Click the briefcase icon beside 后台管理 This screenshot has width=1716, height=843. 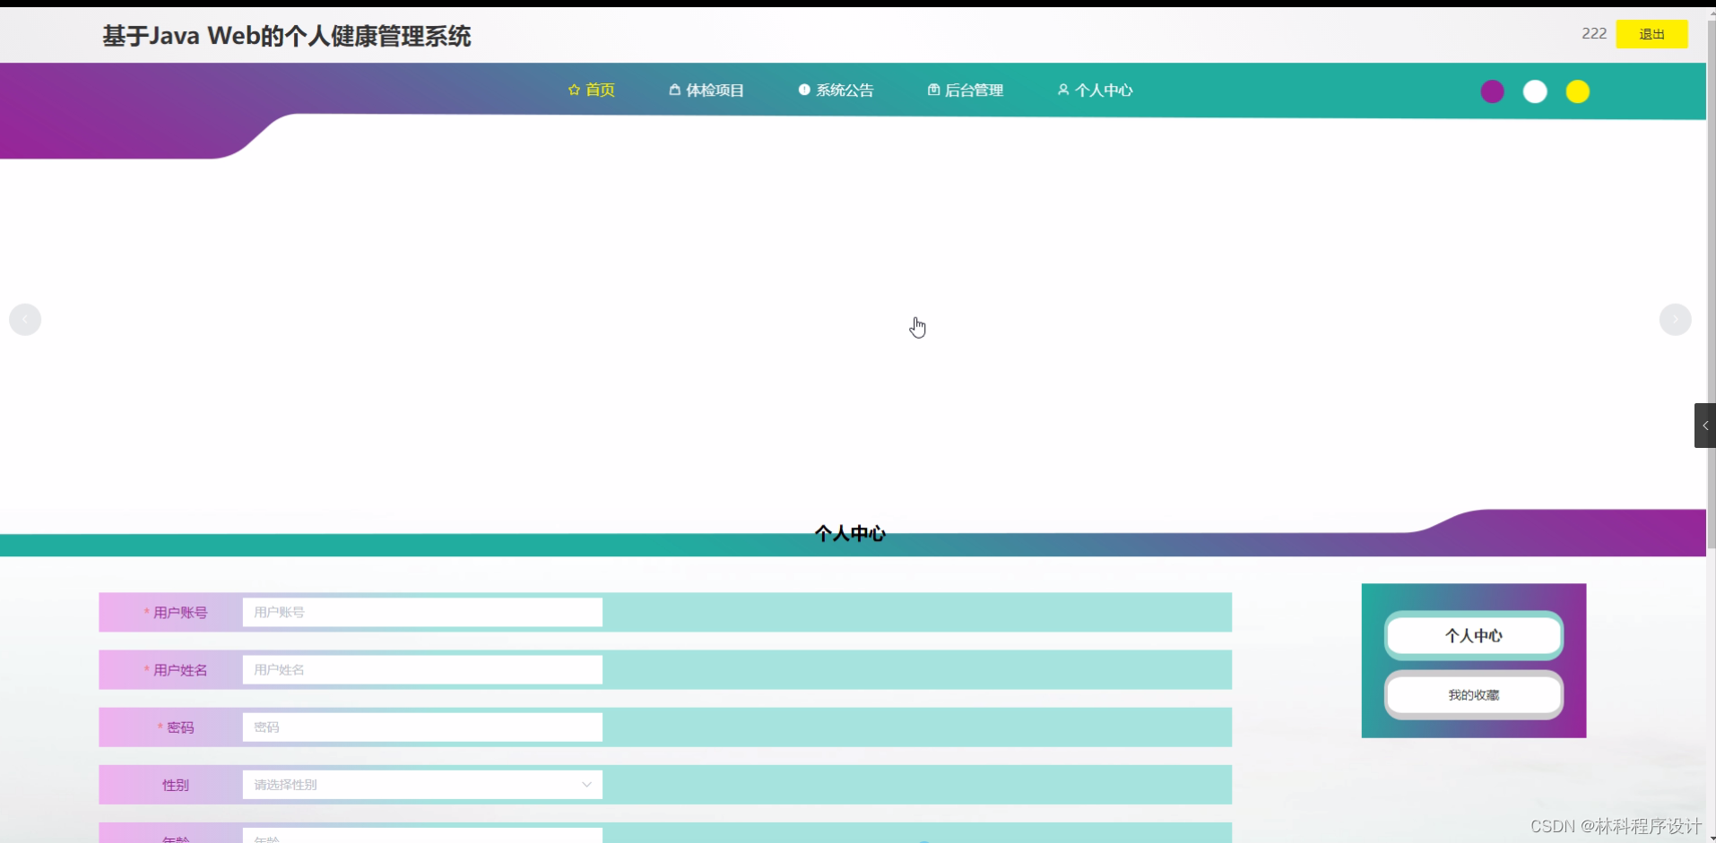click(x=933, y=90)
